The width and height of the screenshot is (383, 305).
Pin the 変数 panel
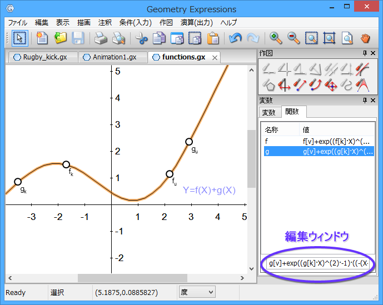(x=365, y=100)
